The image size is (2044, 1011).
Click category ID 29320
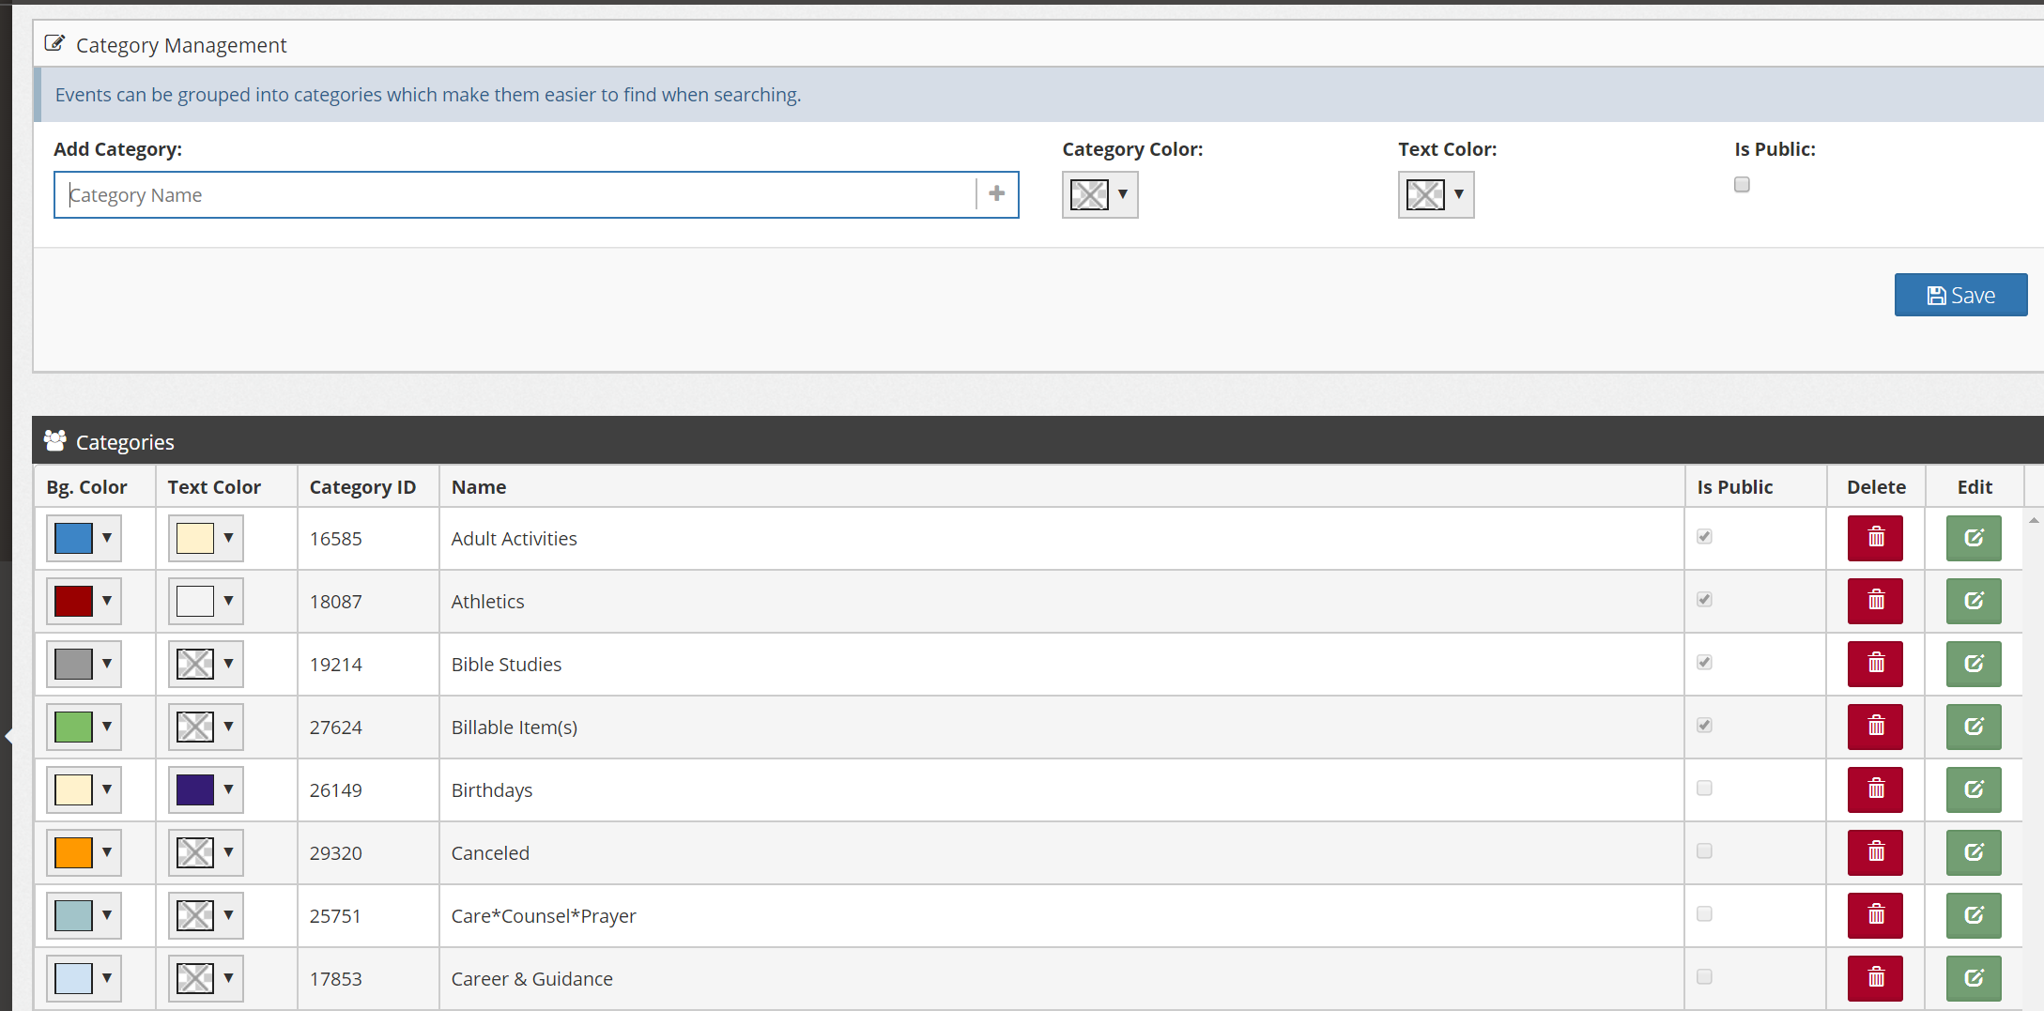click(335, 853)
